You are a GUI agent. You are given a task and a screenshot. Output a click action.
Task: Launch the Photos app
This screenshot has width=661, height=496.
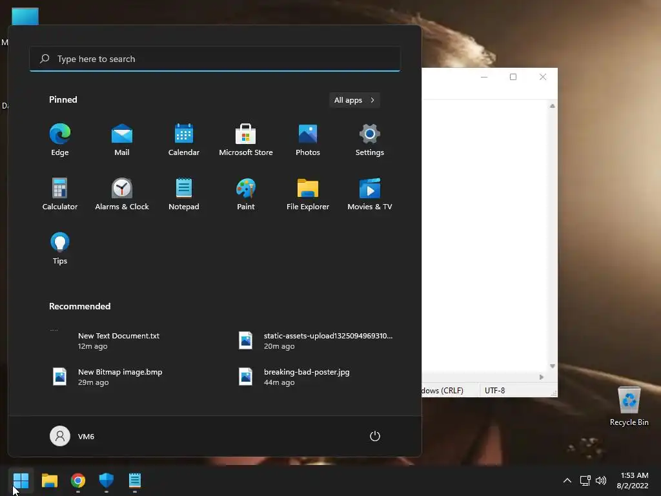pyautogui.click(x=308, y=140)
